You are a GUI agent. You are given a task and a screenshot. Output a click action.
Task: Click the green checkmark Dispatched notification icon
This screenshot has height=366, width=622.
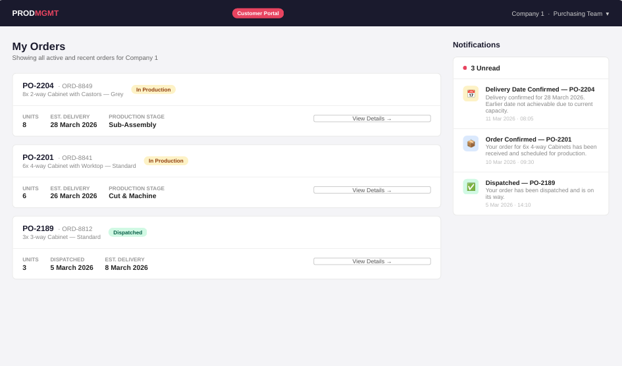pos(471,187)
